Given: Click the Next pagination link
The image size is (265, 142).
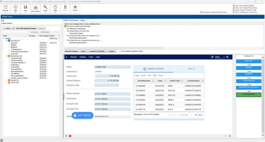Looking at the screenshot, I should pyautogui.click(x=200, y=115).
